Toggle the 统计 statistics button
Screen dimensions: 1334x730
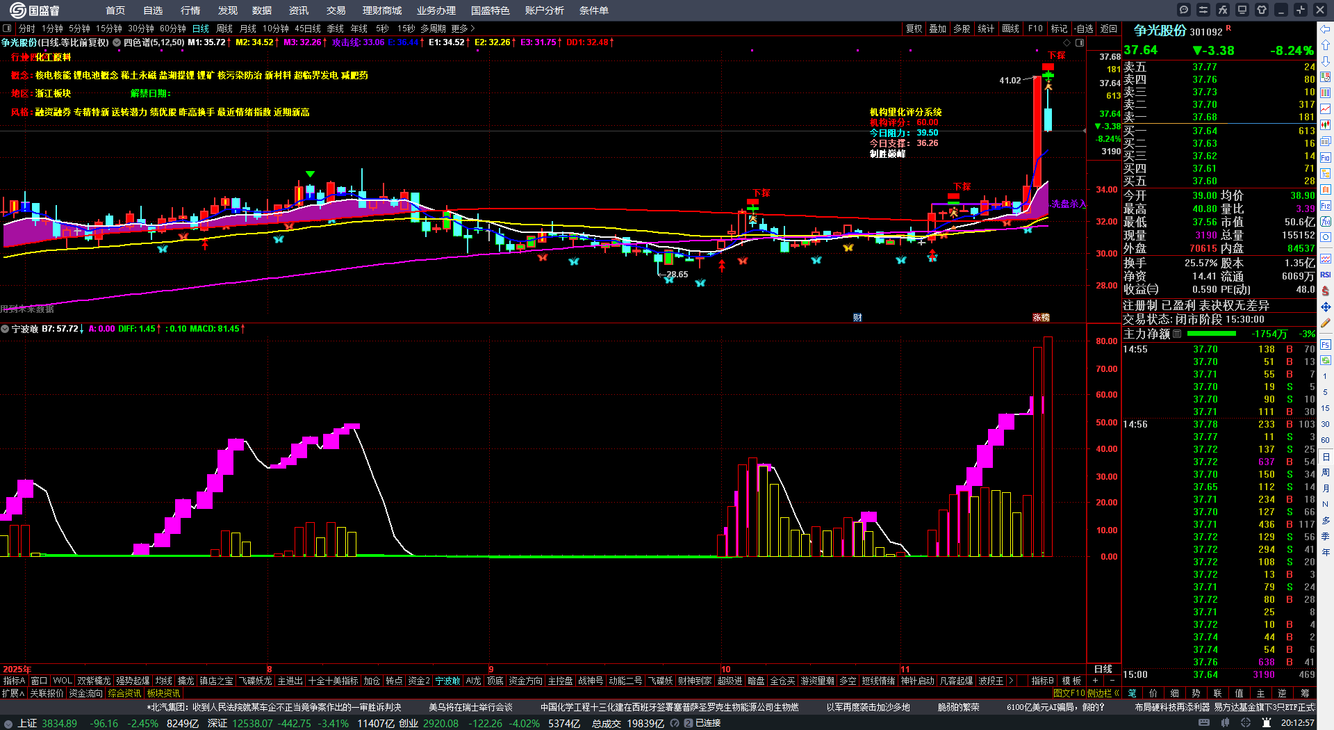point(986,29)
